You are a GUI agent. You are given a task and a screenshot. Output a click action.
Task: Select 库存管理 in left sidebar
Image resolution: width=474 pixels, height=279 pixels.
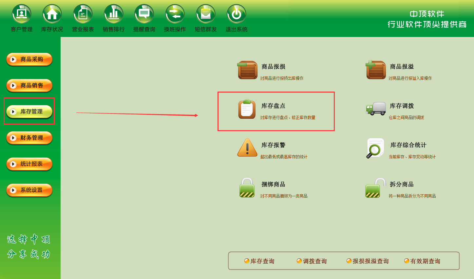[29, 112]
